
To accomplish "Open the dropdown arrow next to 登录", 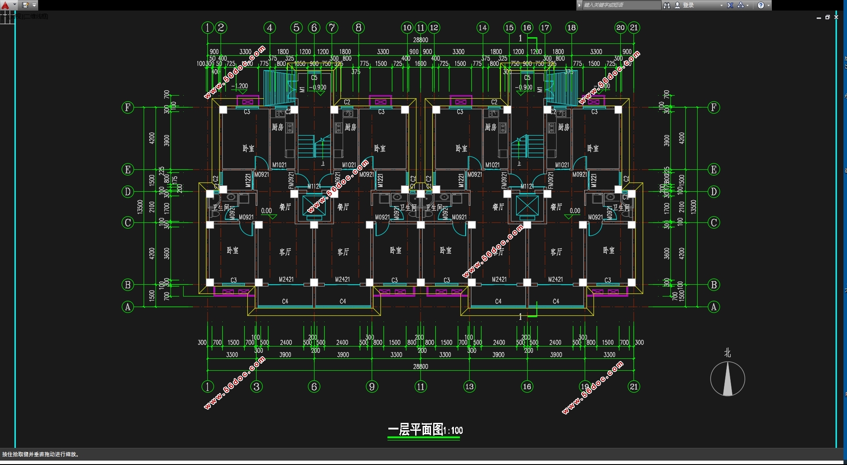I will [721, 5].
